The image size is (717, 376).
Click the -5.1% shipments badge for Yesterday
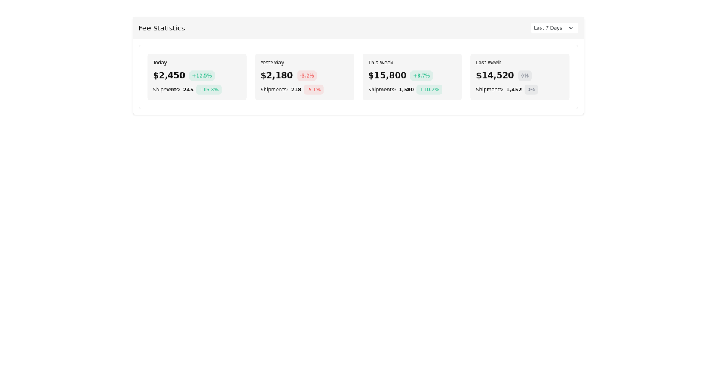[314, 90]
